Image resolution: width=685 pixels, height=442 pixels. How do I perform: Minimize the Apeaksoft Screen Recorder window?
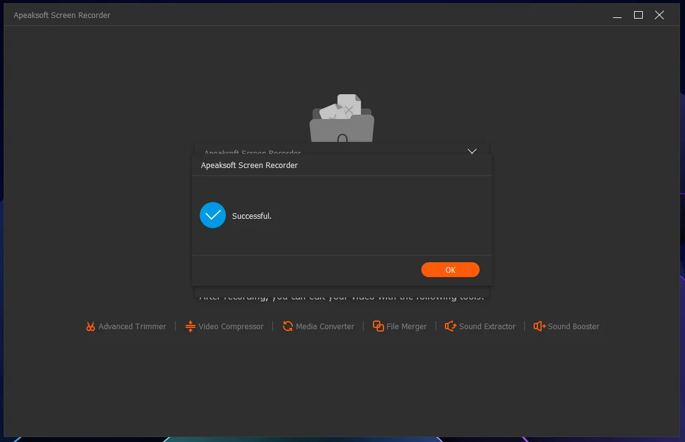617,15
